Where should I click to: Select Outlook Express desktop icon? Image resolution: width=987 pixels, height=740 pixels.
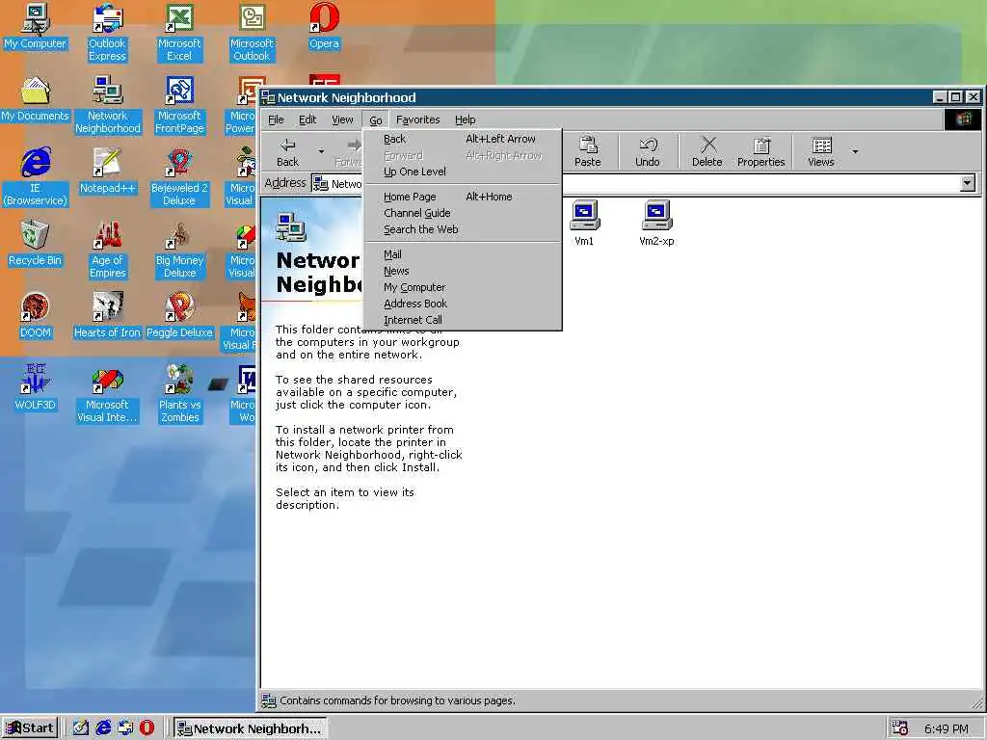(x=107, y=33)
